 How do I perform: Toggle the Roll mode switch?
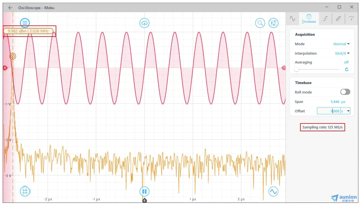(x=345, y=92)
